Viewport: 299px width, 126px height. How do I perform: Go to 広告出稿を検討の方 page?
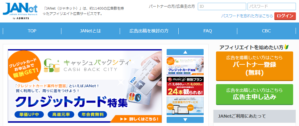coord(149,31)
